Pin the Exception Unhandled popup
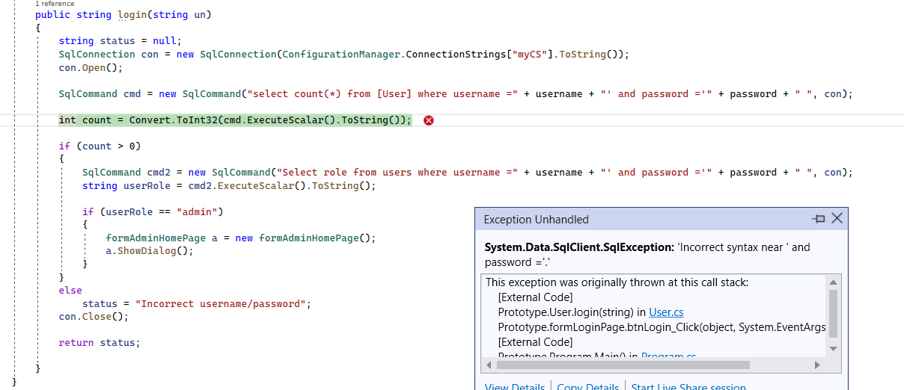Viewport: 904px width, 390px height. point(819,219)
